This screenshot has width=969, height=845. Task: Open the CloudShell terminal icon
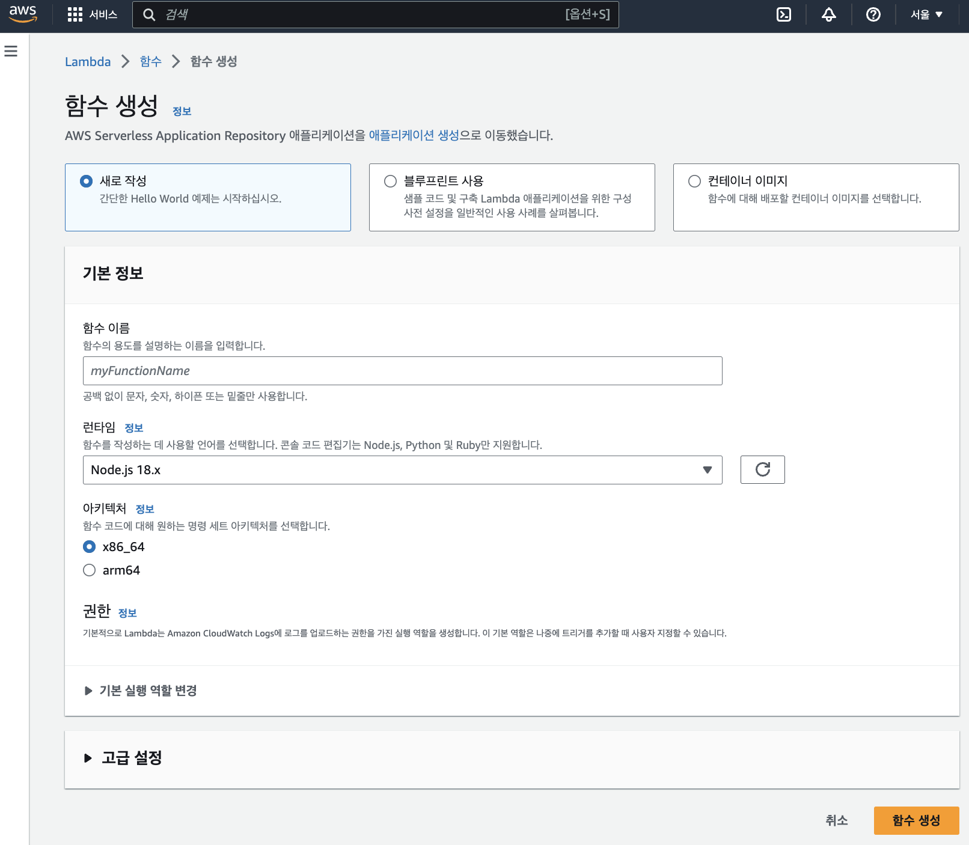[784, 14]
